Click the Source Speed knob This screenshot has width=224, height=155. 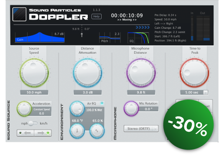34,73
